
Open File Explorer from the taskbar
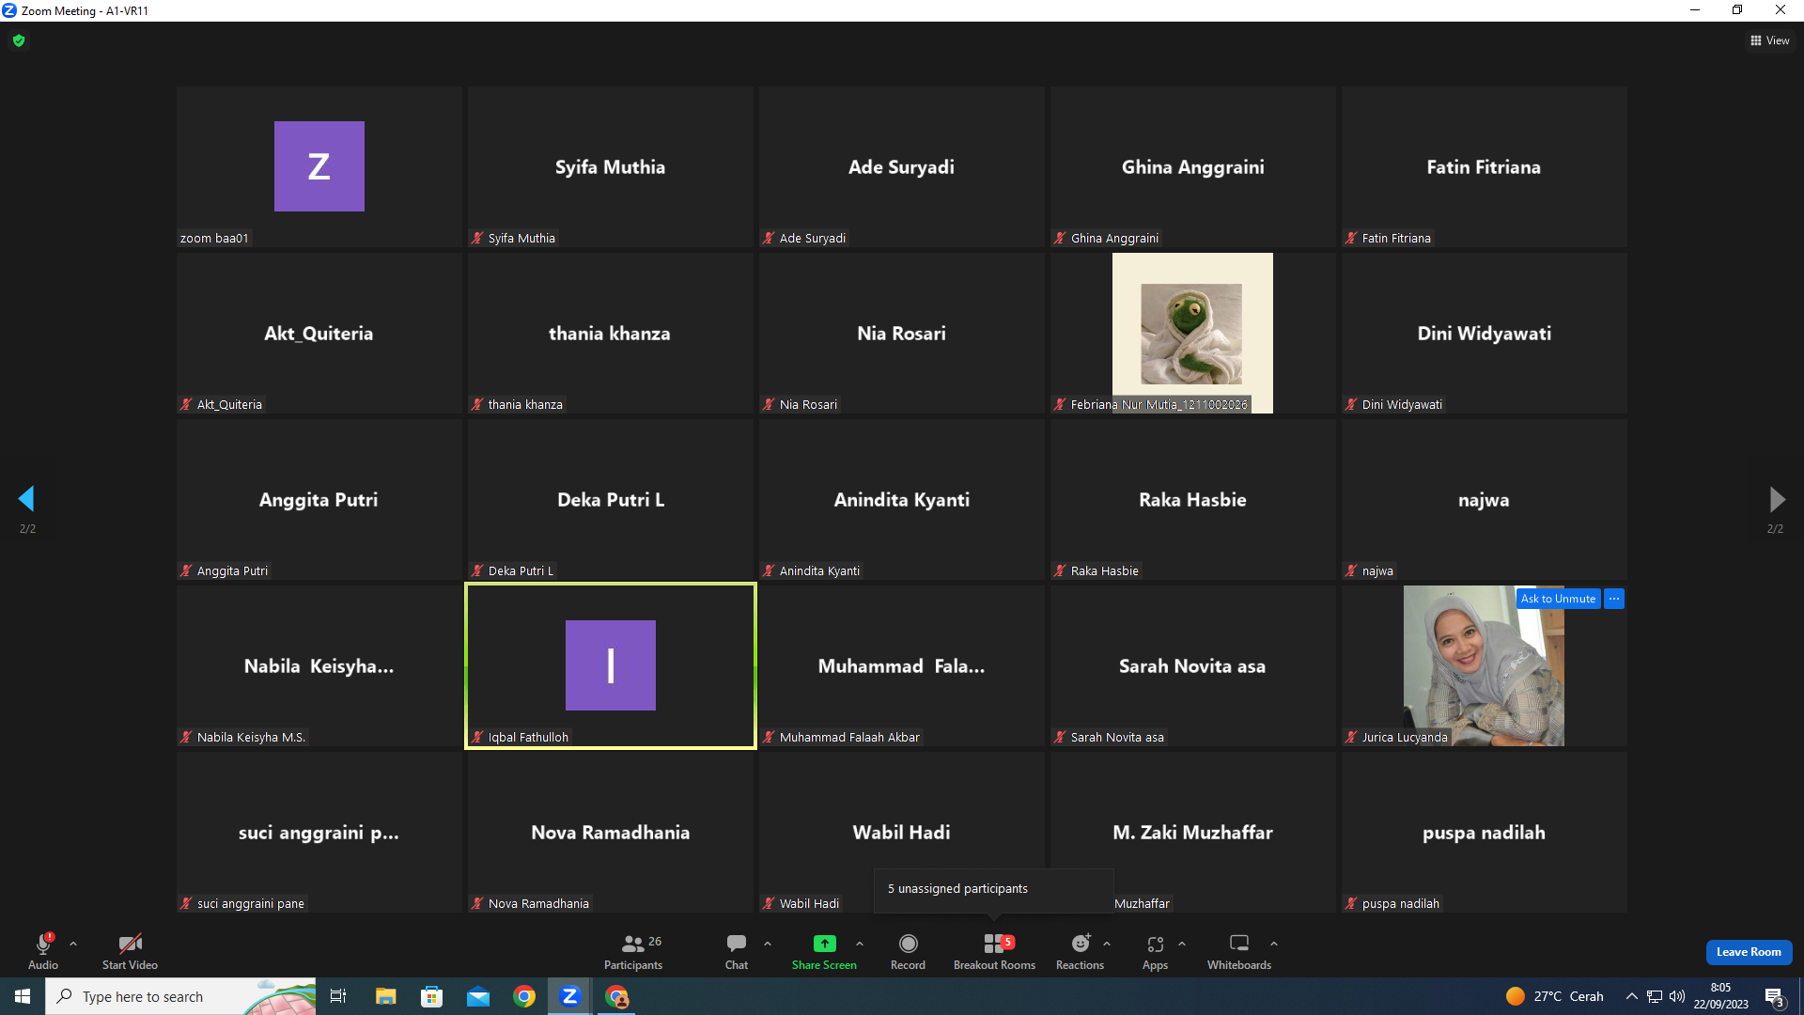[x=385, y=996]
